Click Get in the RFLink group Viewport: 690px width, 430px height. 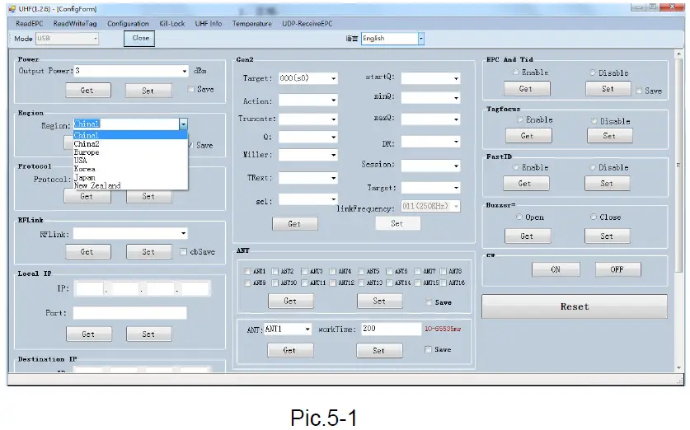(88, 252)
